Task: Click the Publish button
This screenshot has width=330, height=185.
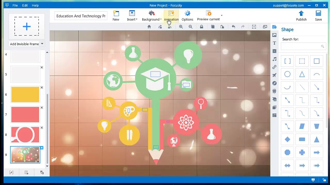Action: coord(301,16)
